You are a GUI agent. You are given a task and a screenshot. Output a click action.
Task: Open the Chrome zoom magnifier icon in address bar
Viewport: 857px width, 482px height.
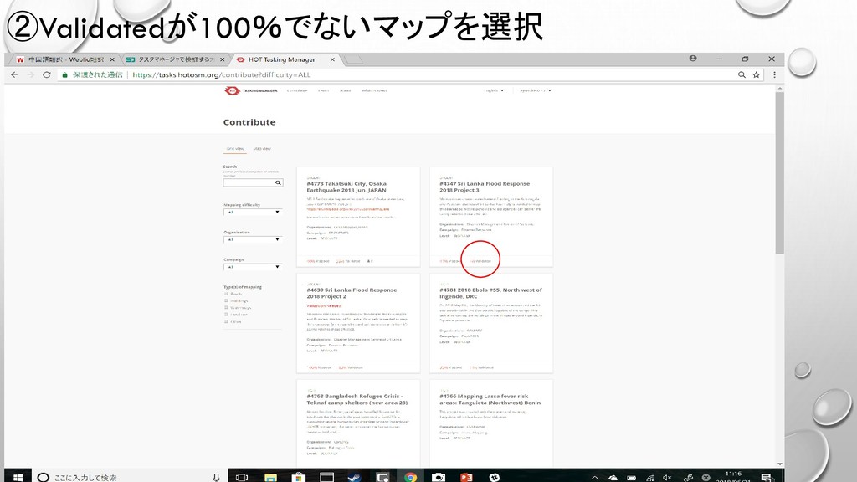click(x=742, y=74)
